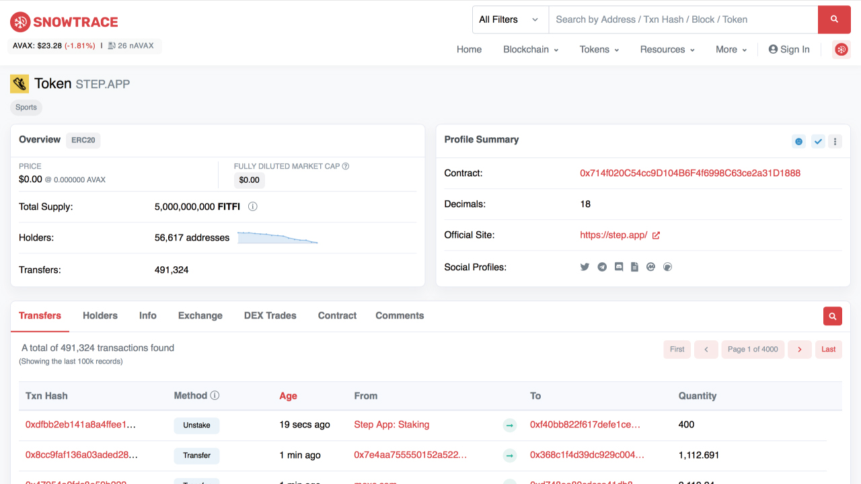Viewport: 861px width, 484px height.
Task: Open the Twitter social profile icon
Action: click(585, 267)
